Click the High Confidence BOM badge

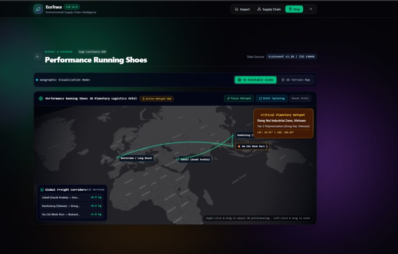click(x=92, y=52)
